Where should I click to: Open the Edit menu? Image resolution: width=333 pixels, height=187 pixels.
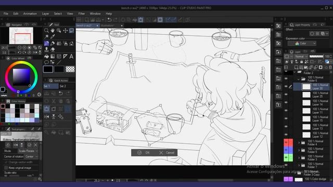(16, 14)
